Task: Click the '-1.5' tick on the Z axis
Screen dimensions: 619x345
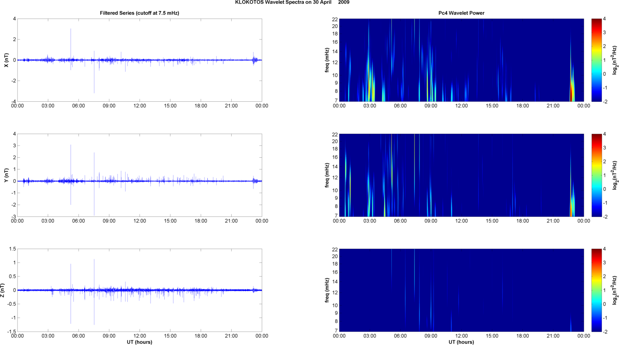Action: tap(11, 332)
